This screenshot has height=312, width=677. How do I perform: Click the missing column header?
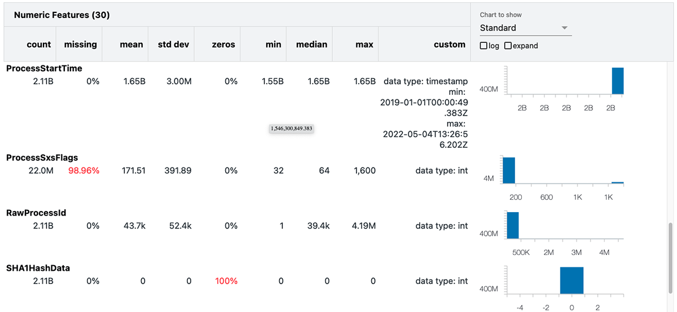click(x=80, y=45)
